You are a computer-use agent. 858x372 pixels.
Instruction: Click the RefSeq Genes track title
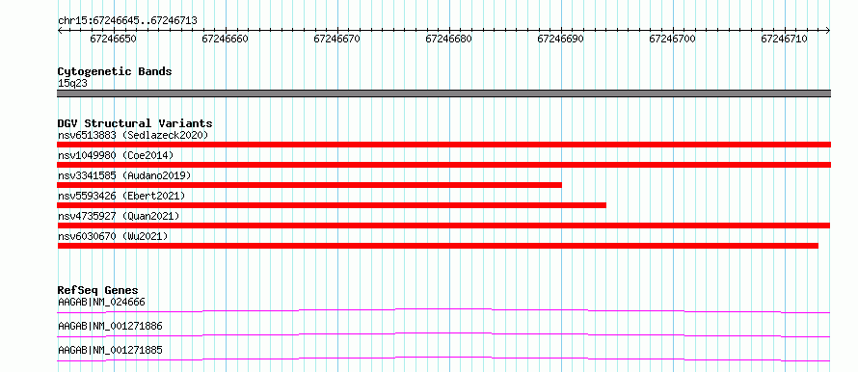click(x=98, y=290)
